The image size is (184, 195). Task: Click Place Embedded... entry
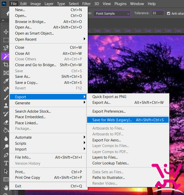point(48,117)
